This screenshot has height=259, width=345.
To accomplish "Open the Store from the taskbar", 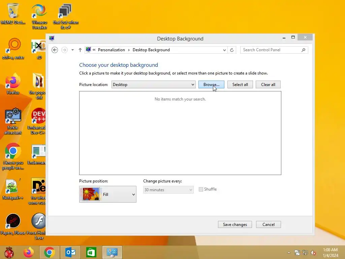I will pyautogui.click(x=91, y=252).
